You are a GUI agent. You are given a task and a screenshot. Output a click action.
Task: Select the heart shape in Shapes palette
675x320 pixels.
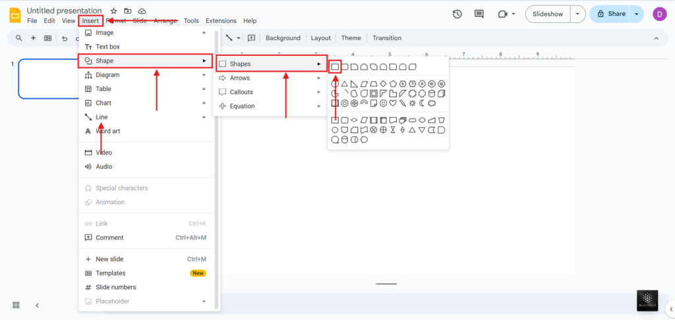click(393, 103)
